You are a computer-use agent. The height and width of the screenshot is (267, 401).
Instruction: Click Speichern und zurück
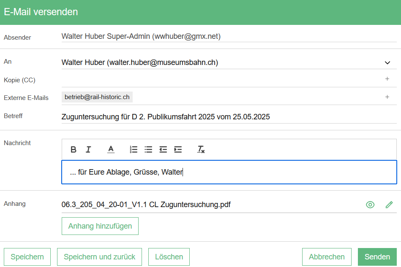click(99, 256)
